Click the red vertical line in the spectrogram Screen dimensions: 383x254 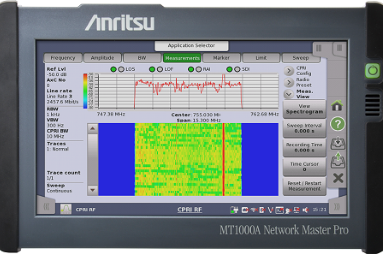coord(223,159)
